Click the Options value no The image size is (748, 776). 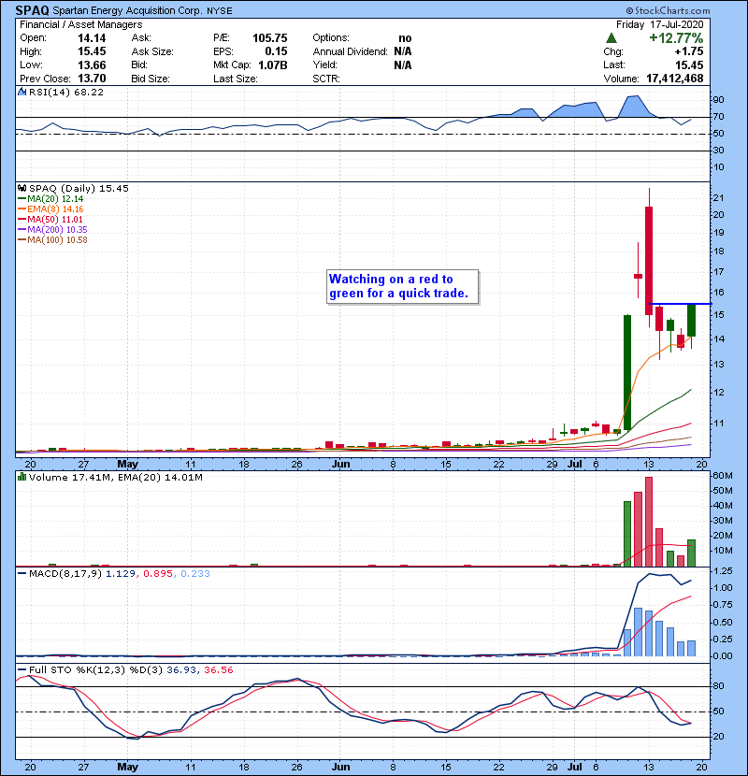pos(405,38)
